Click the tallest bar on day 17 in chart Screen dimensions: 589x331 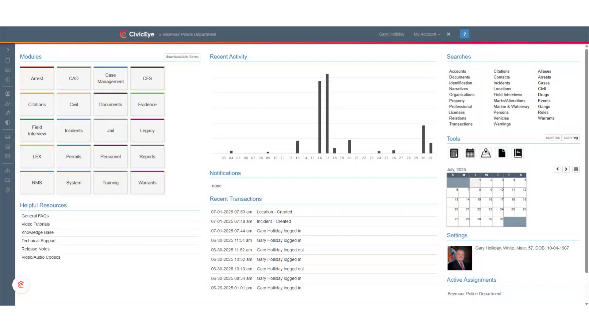point(327,113)
